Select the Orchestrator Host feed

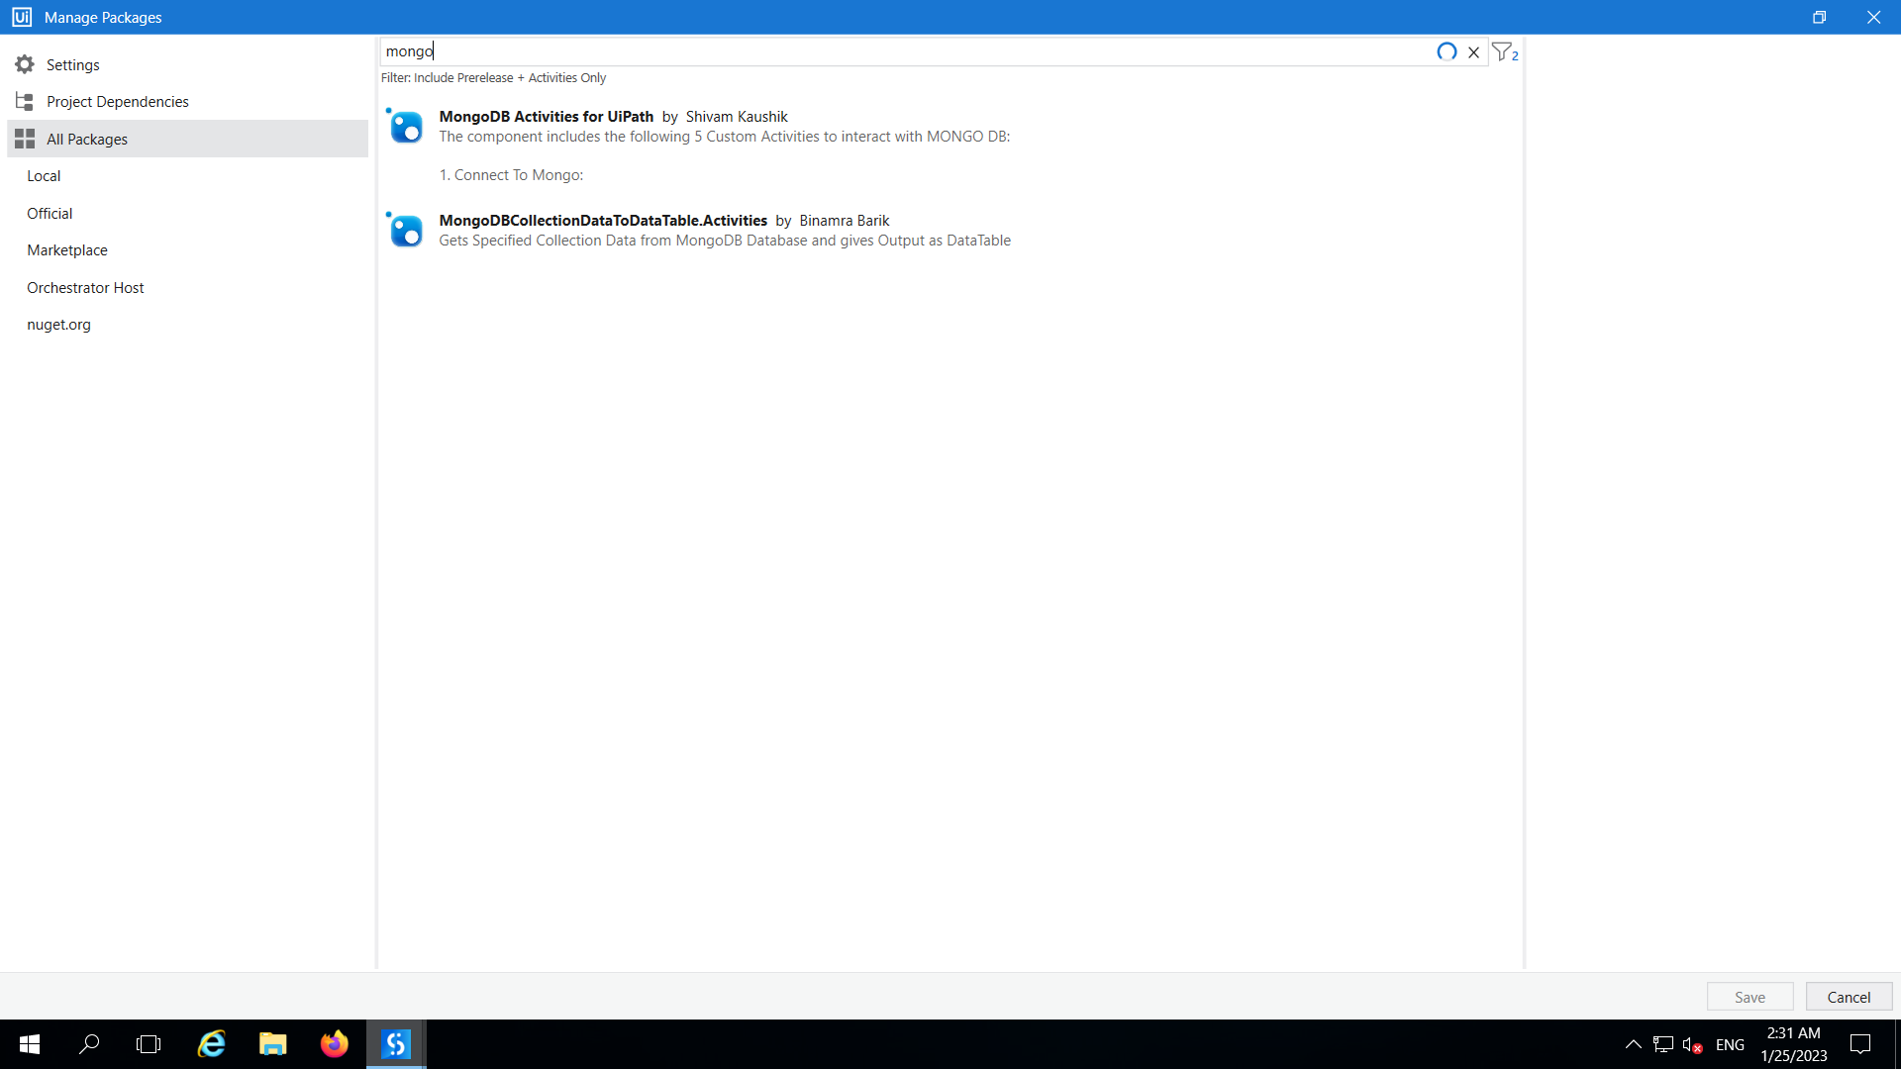188,287
